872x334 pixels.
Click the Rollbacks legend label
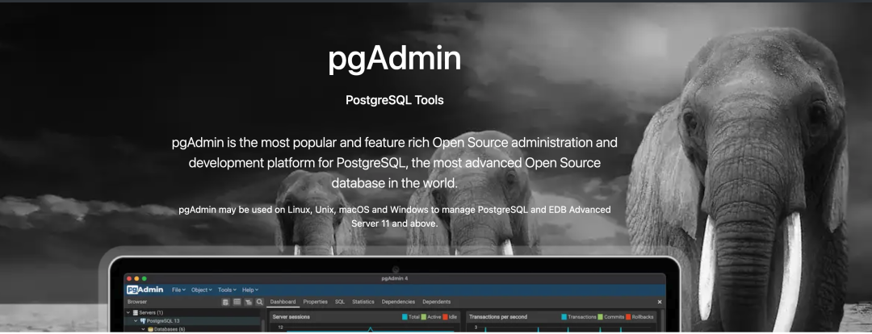point(643,317)
